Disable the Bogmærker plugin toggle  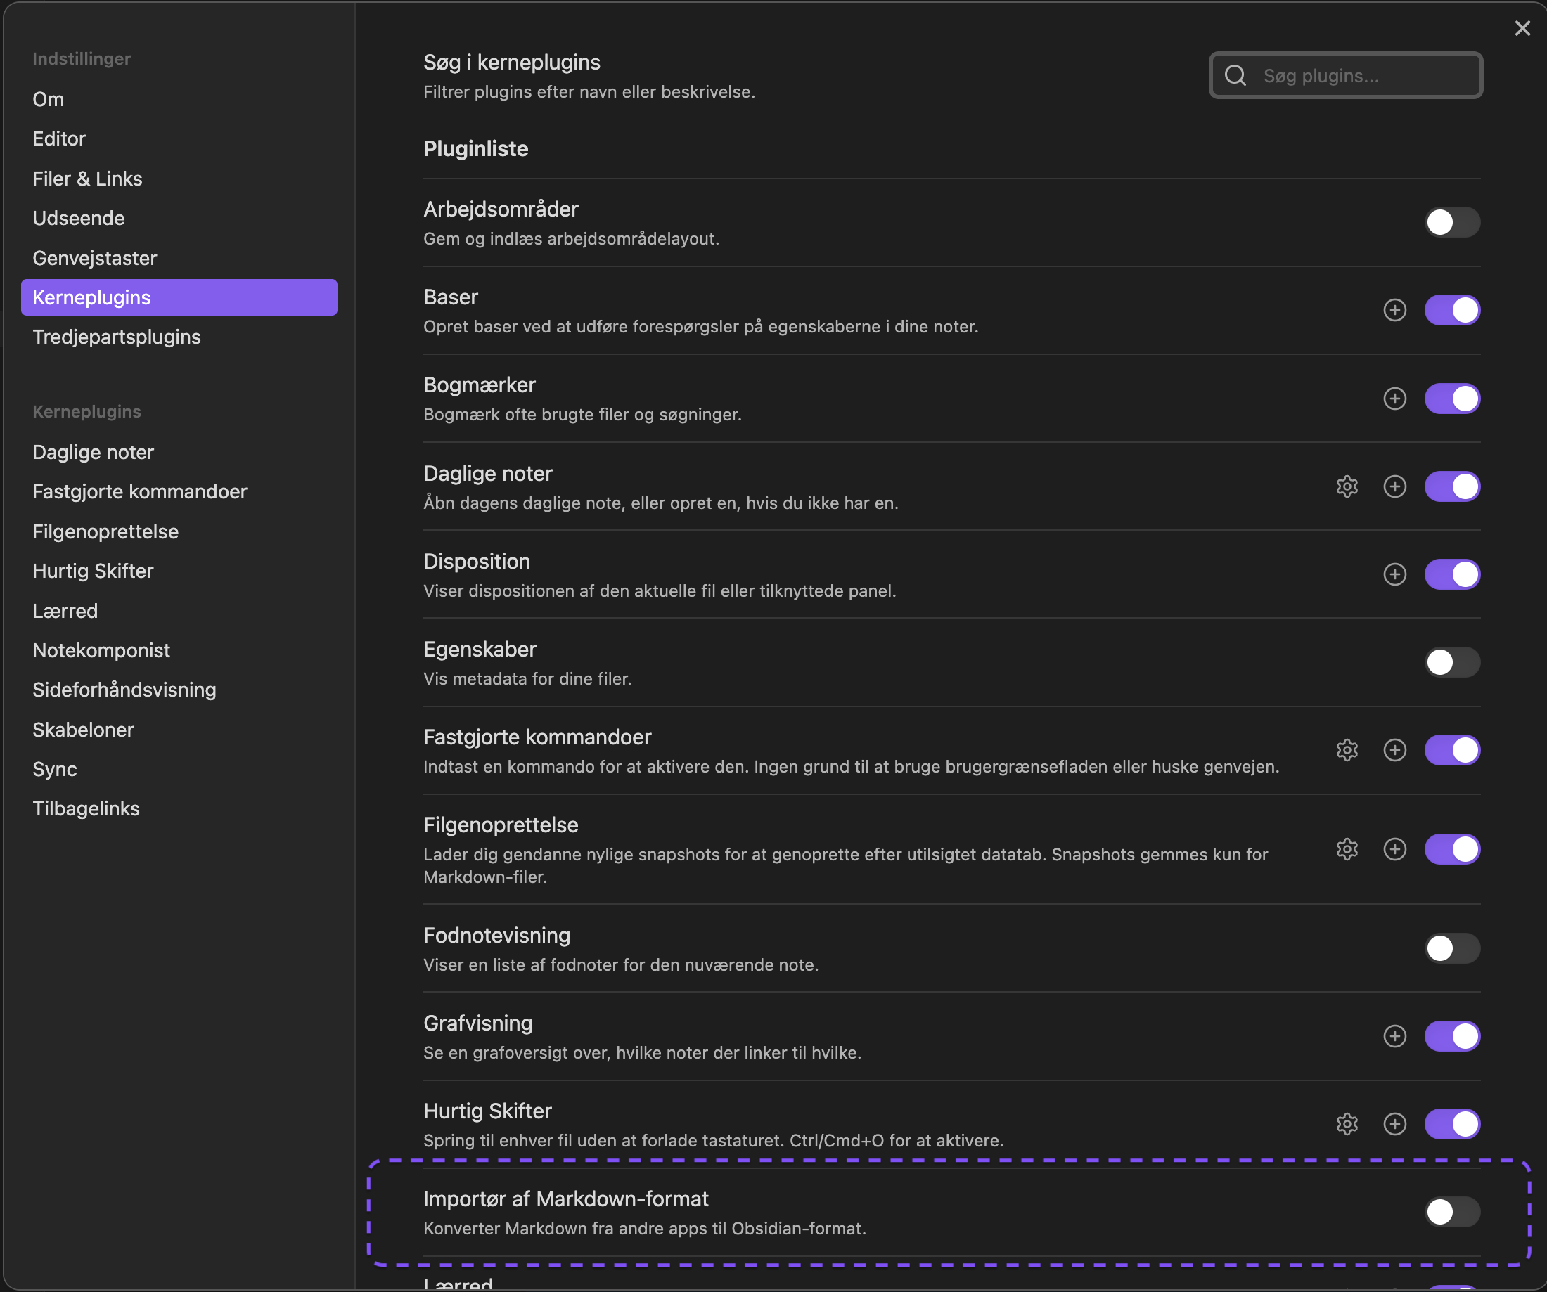point(1451,399)
